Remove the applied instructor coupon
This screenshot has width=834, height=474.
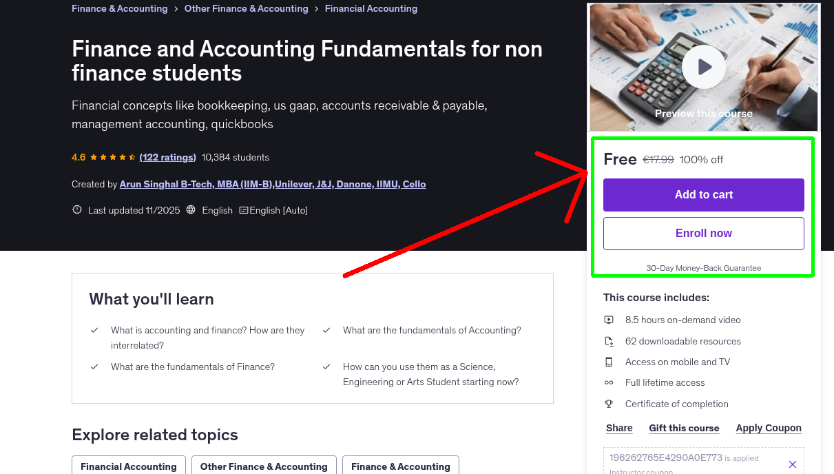point(792,464)
